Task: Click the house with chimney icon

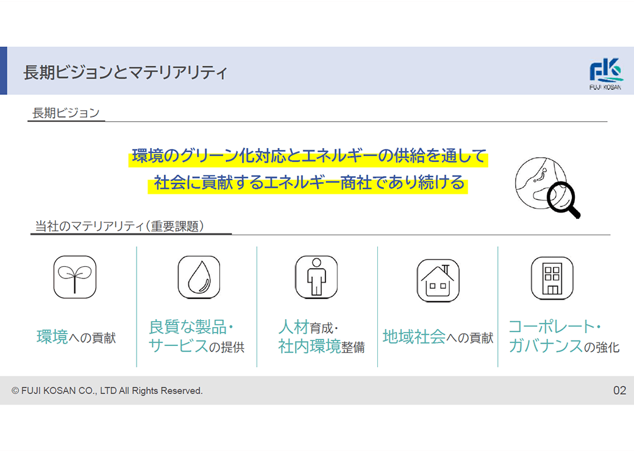Action: coord(438,280)
